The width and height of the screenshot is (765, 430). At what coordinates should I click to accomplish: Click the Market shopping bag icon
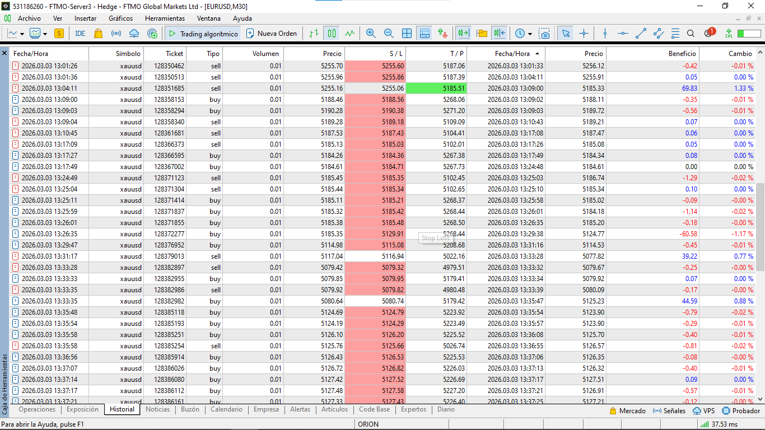pos(99,34)
